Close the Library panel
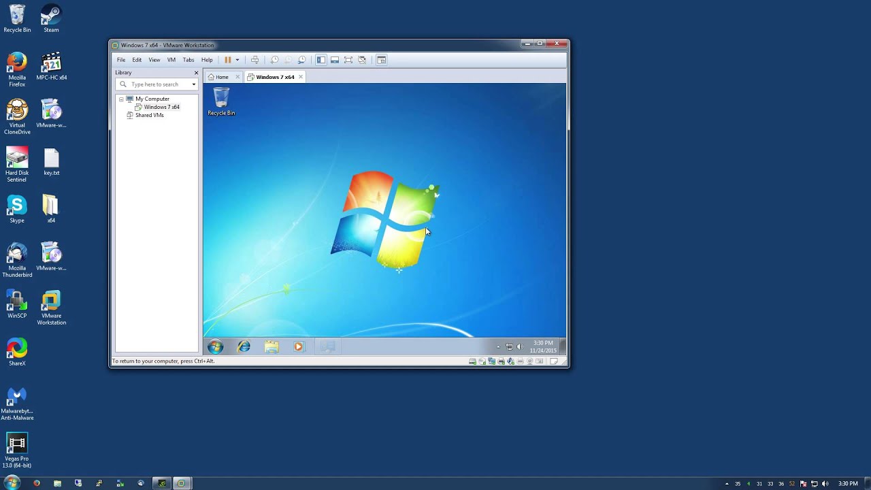This screenshot has height=490, width=871. [x=196, y=73]
